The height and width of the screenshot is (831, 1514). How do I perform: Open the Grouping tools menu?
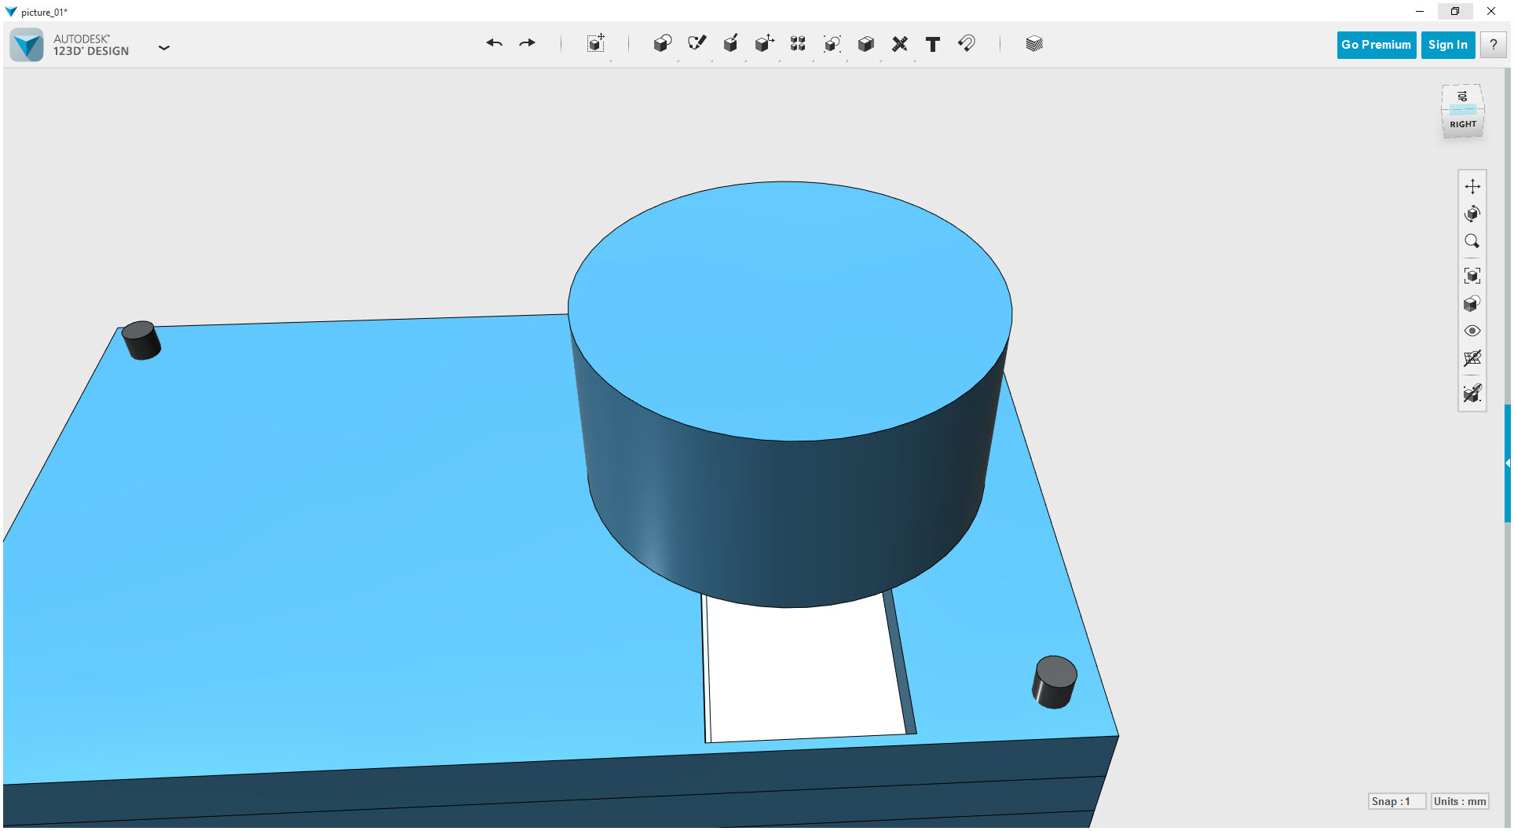832,43
